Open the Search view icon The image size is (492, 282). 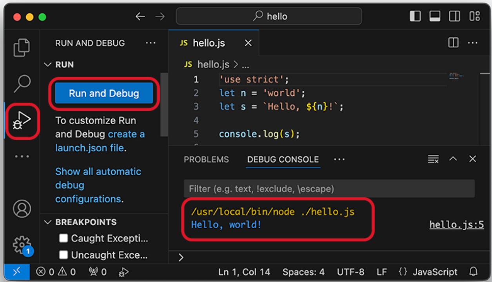coord(22,83)
